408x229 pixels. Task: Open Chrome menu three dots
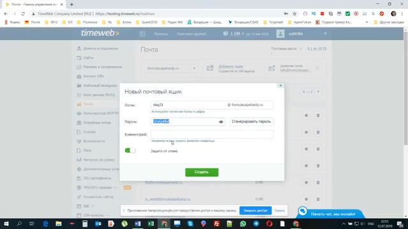pyautogui.click(x=402, y=14)
